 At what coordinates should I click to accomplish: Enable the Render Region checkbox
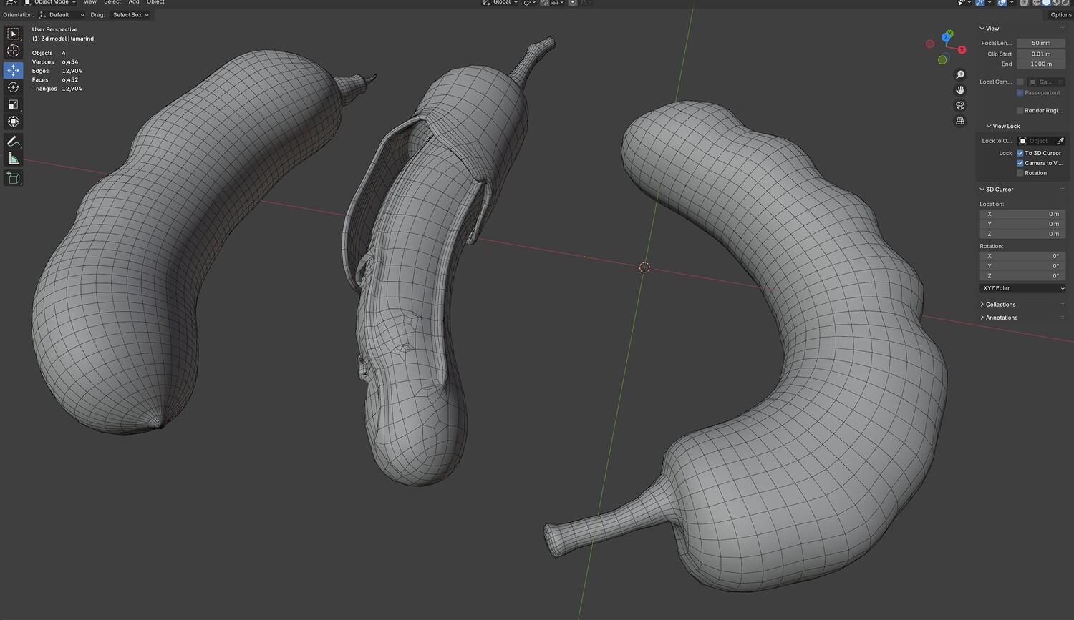click(x=1020, y=111)
